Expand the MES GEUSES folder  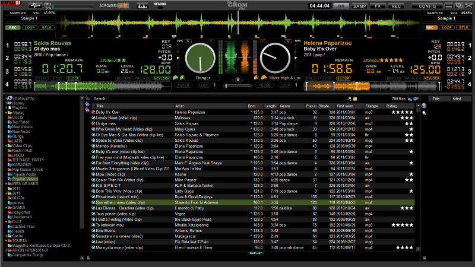[6, 184]
